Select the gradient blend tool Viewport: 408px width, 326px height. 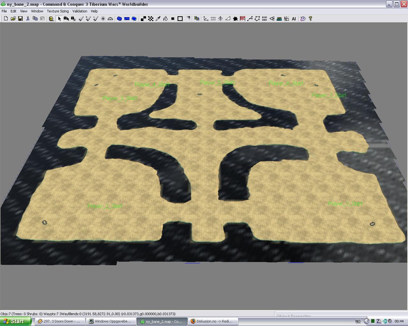188,19
